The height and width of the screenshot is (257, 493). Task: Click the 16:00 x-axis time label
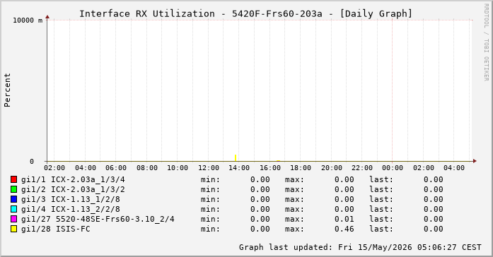(x=269, y=168)
